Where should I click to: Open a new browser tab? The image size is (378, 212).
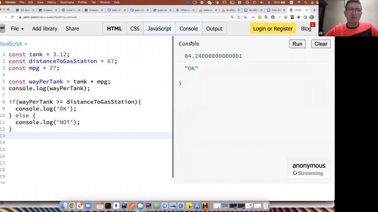314,10
